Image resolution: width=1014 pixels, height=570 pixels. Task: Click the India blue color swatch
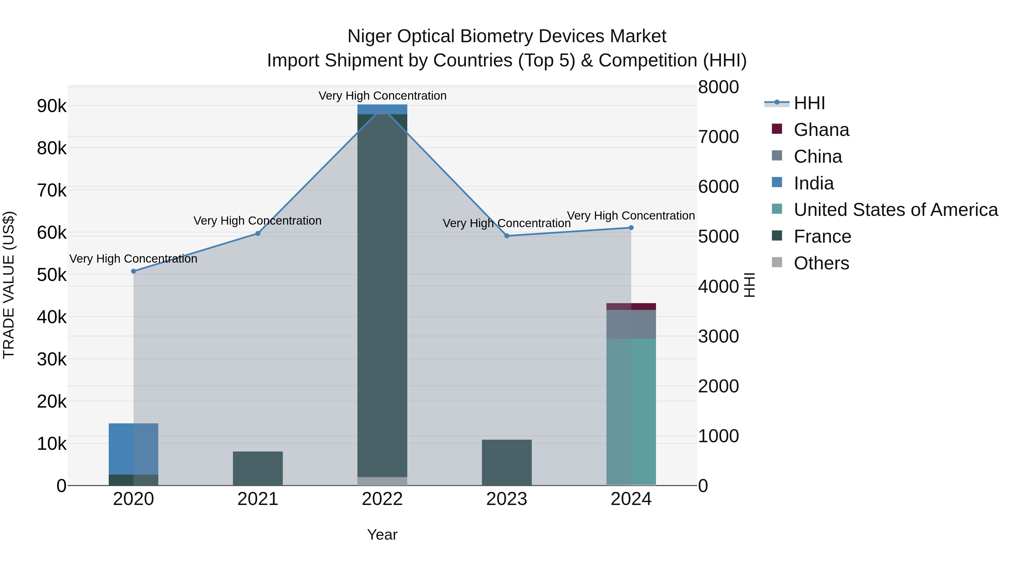777,182
